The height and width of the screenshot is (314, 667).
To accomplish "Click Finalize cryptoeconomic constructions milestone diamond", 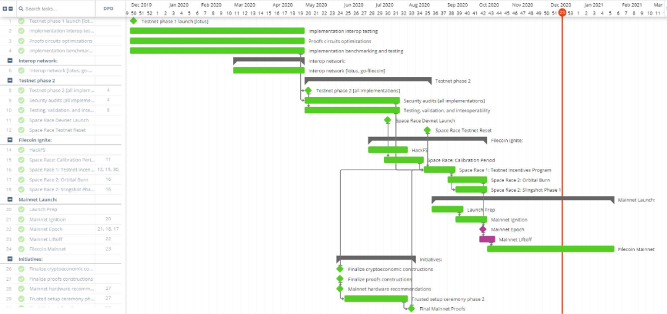I will 340,269.
